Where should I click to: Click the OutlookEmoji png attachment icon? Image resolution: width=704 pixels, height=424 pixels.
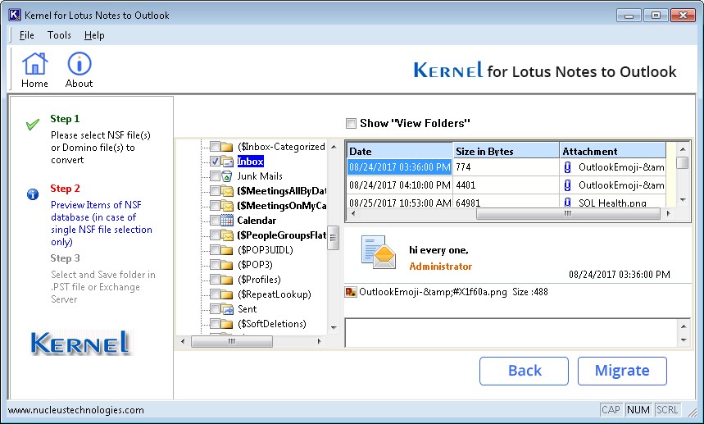[350, 292]
